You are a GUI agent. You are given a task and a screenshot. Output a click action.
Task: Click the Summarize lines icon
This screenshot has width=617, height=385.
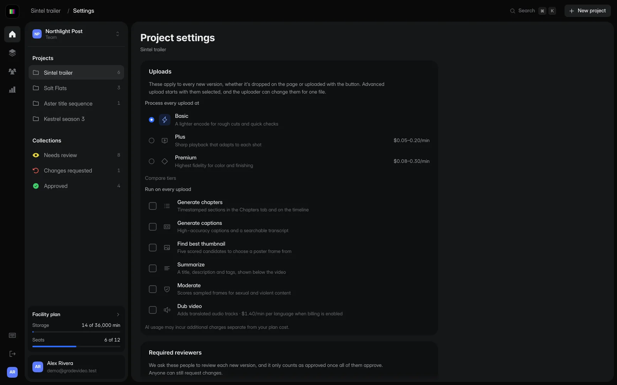pyautogui.click(x=167, y=268)
